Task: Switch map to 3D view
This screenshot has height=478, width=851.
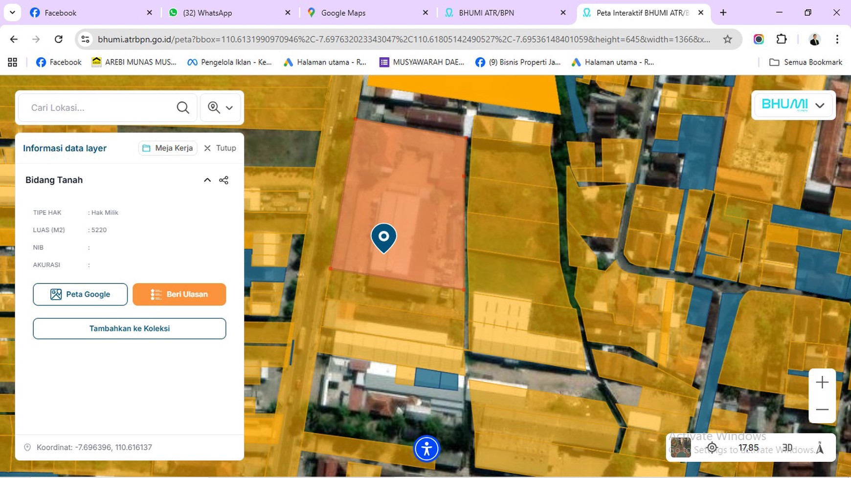Action: [x=787, y=447]
